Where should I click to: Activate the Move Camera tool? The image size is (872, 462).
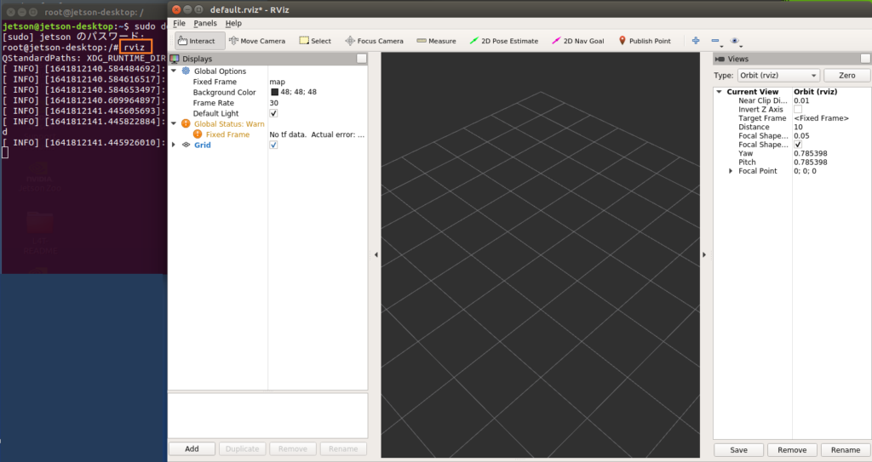point(257,41)
